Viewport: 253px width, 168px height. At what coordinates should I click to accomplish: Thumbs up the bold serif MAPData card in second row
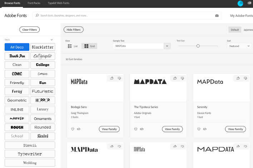(111, 146)
